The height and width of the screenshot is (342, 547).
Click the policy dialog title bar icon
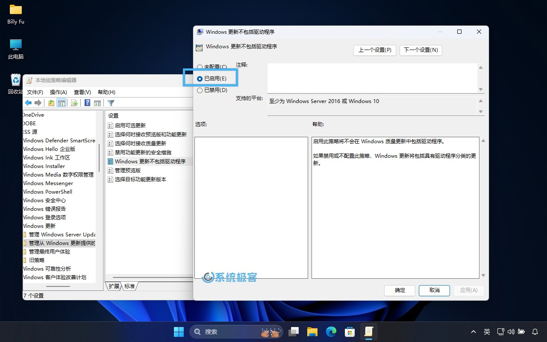[x=200, y=32]
